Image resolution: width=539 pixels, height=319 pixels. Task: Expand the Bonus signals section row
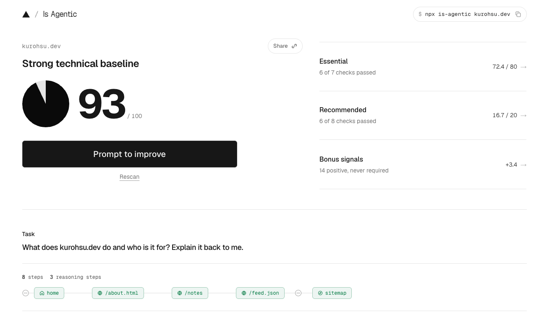click(423, 165)
